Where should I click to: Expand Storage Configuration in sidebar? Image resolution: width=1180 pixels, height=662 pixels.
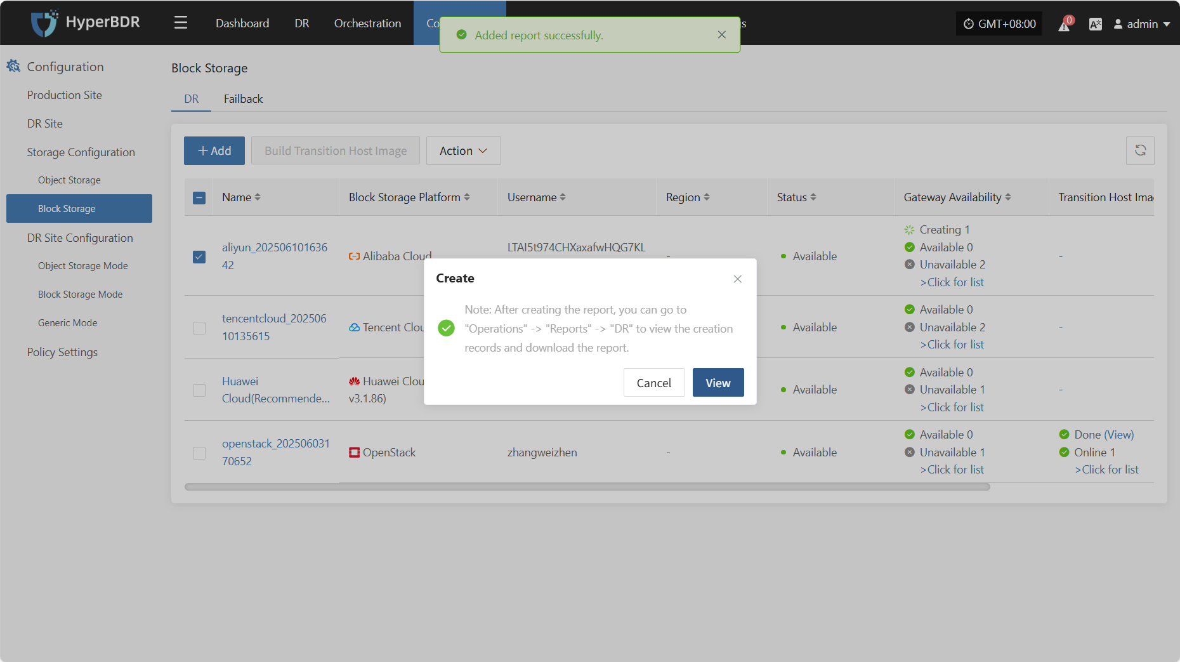pos(81,152)
